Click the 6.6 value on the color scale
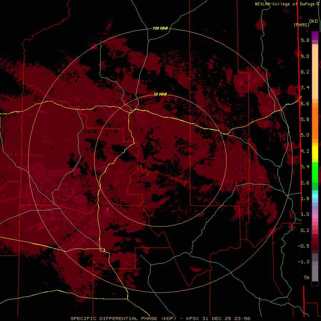 tap(305, 103)
